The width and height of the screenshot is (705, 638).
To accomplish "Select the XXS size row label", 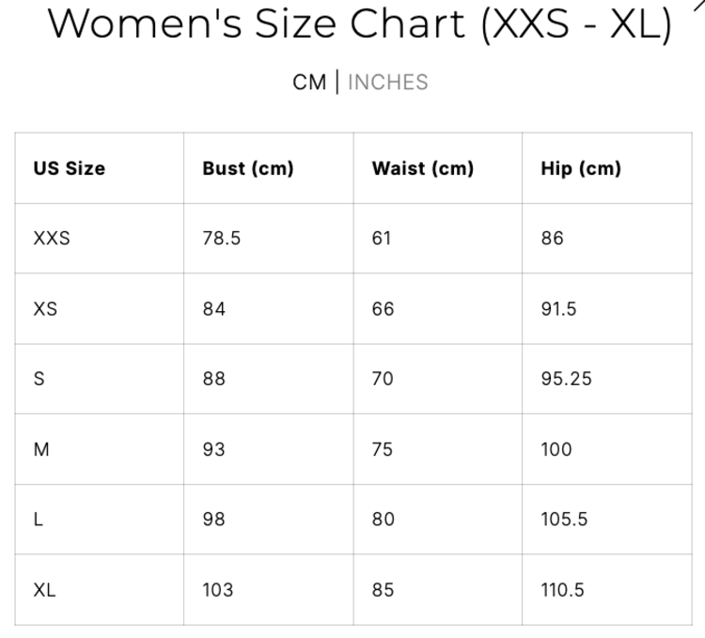I will 52,239.
